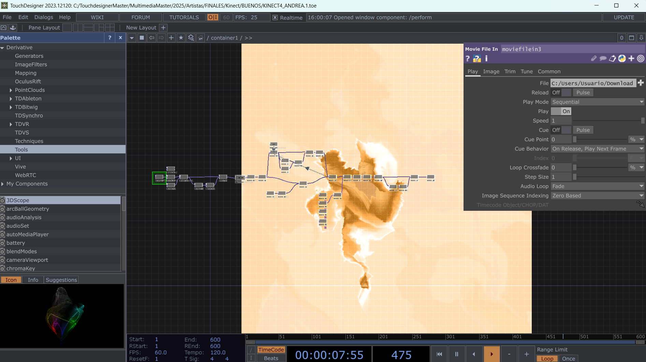This screenshot has height=362, width=646.
Task: Click the navigate back arrow icon
Action: (x=152, y=38)
